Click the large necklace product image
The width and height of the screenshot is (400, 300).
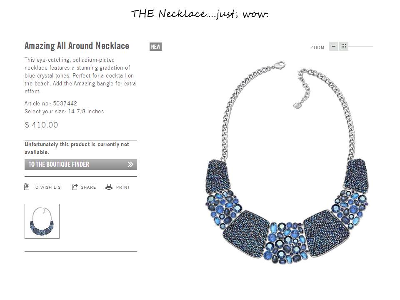(287, 163)
